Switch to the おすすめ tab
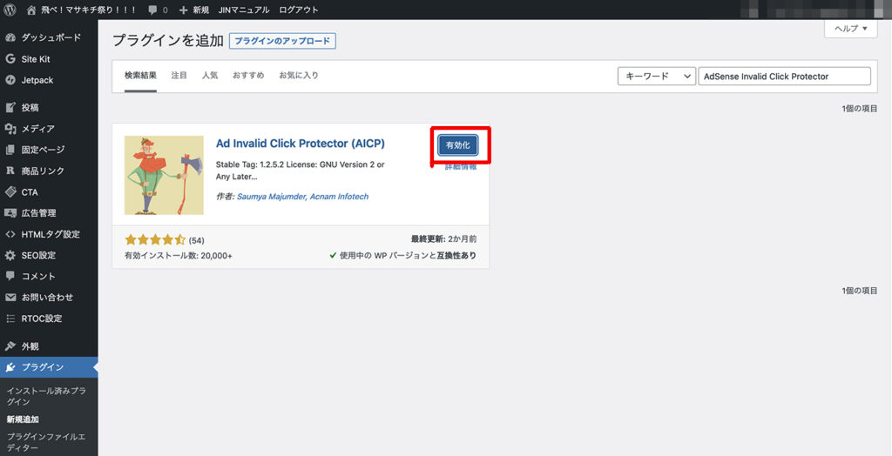 tap(248, 75)
